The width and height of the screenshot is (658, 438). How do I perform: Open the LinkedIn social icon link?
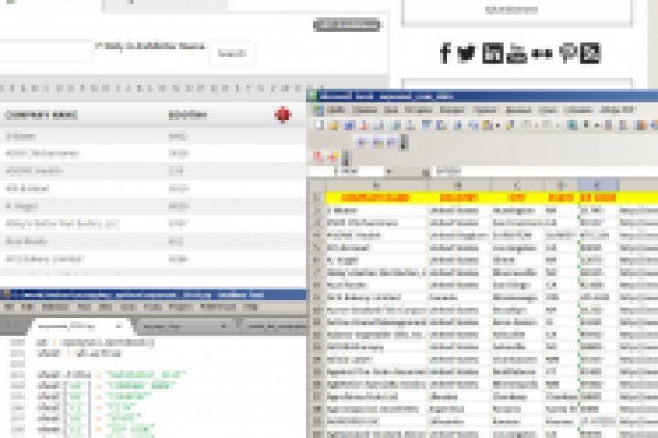[493, 53]
